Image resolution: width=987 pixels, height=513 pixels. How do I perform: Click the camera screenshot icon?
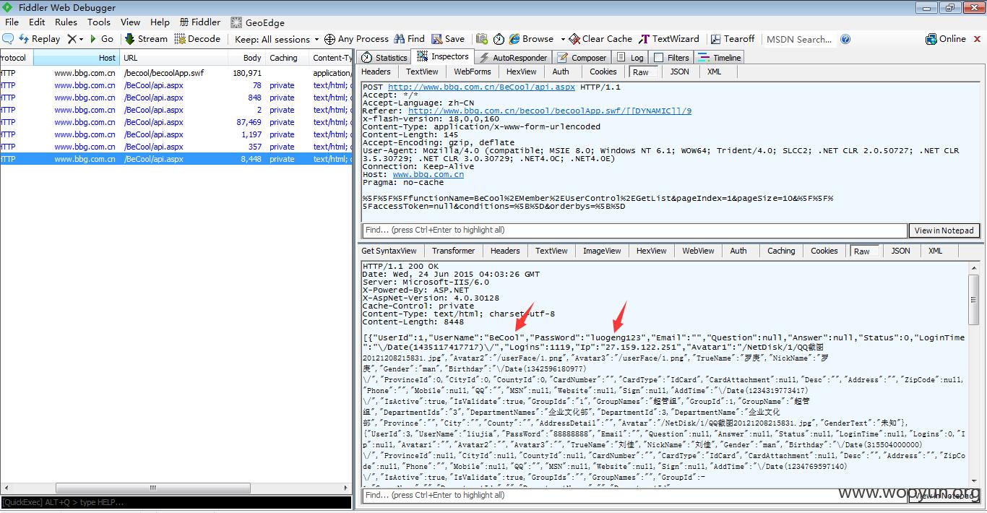point(481,39)
